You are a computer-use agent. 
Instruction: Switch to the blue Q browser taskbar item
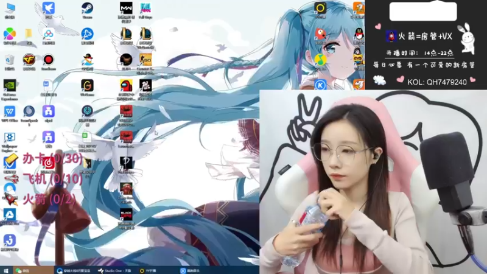coord(74,270)
